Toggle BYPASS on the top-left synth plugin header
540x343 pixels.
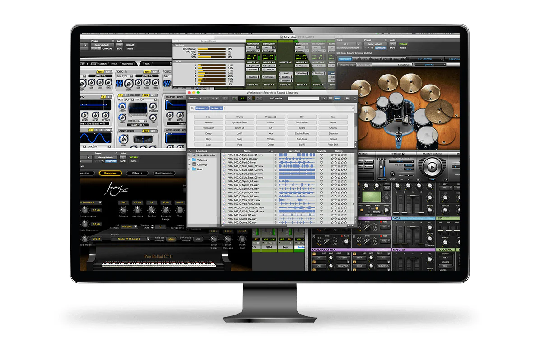click(130, 45)
